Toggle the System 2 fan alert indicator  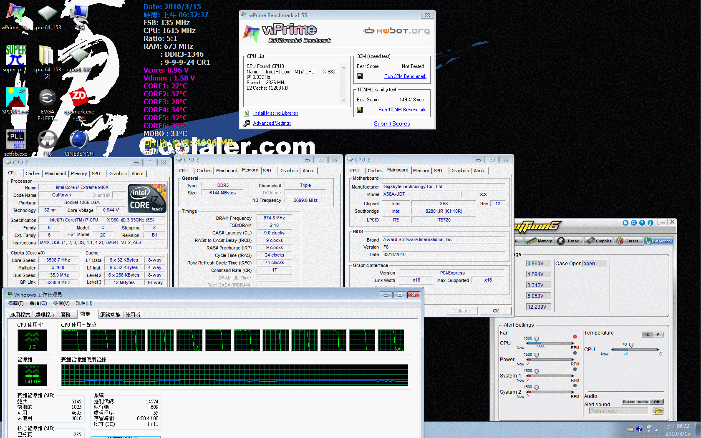pyautogui.click(x=575, y=385)
